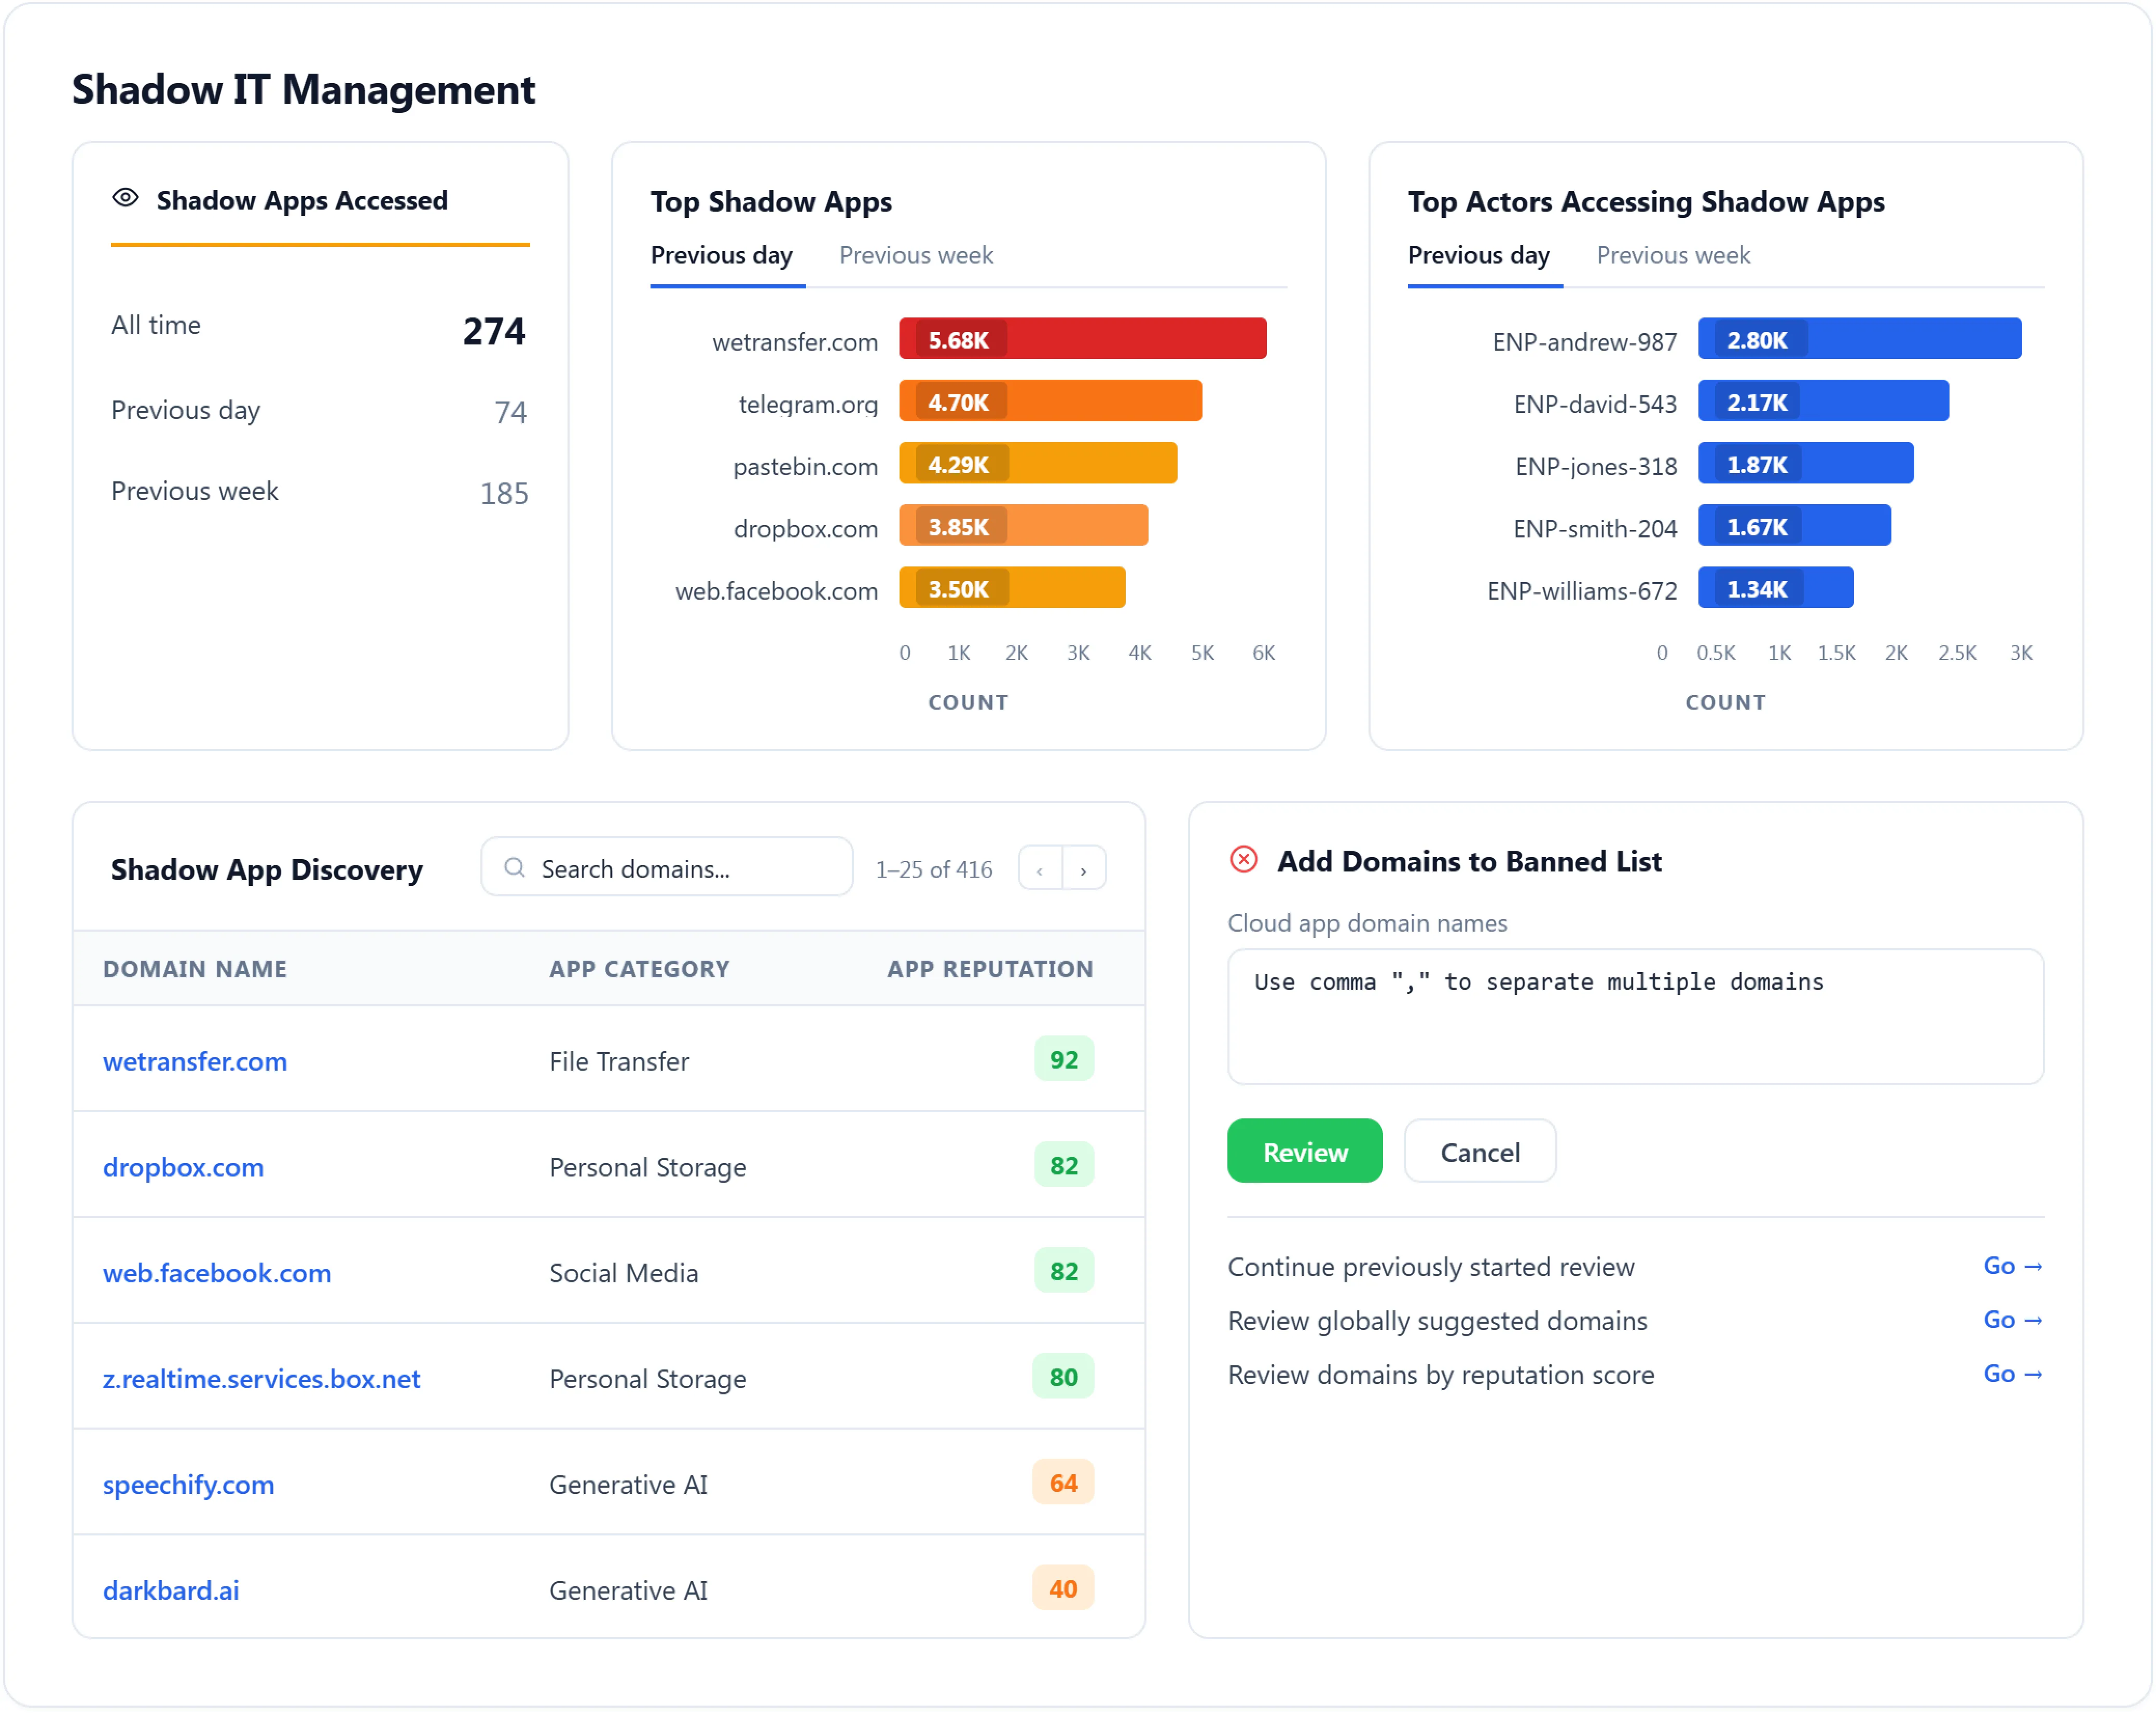Click the search magnifier icon
The height and width of the screenshot is (1717, 2156).
[x=514, y=868]
